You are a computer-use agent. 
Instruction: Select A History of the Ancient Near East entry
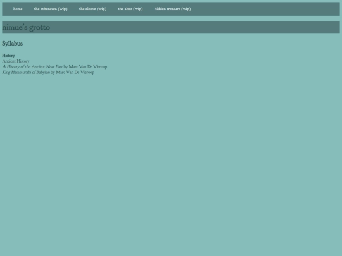[54, 66]
